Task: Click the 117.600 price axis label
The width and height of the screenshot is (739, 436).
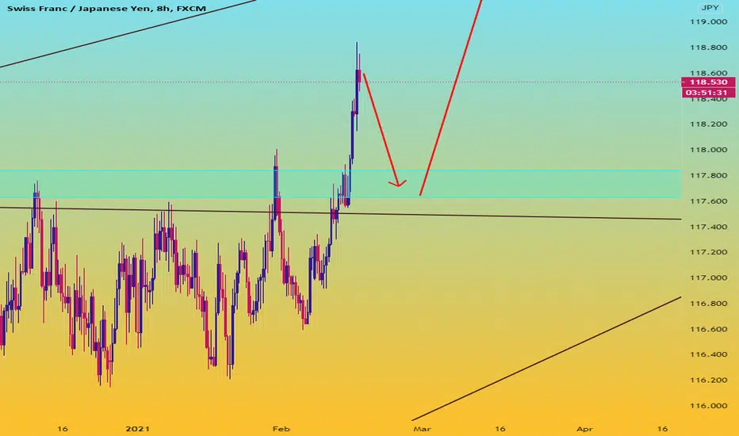Action: (x=708, y=201)
